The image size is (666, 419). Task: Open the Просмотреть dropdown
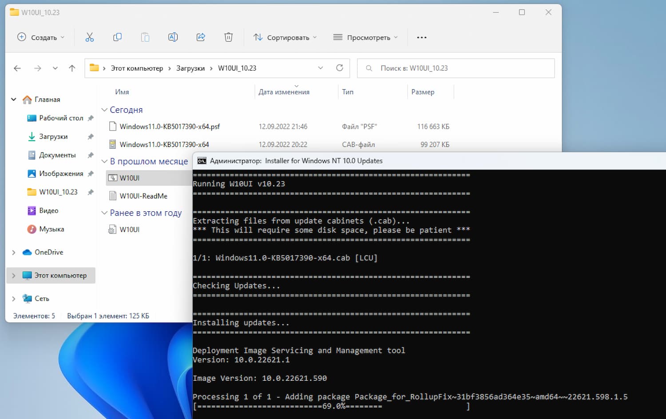tap(365, 37)
